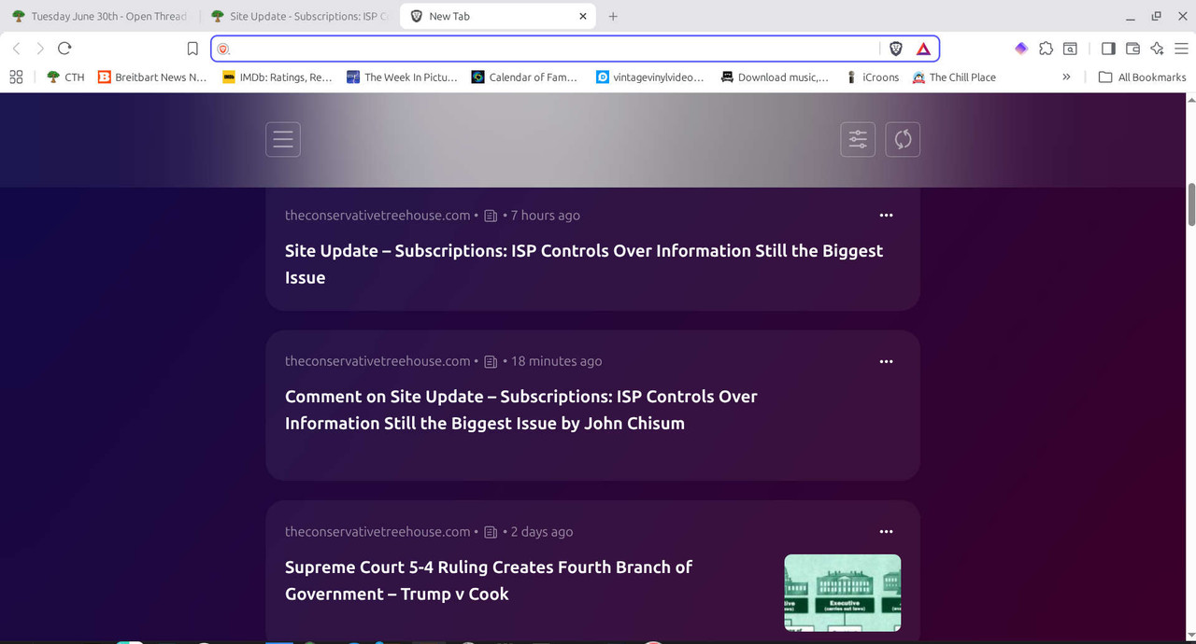Click the '2 days ago' timestamp
Image resolution: width=1196 pixels, height=644 pixels.
pyautogui.click(x=542, y=532)
